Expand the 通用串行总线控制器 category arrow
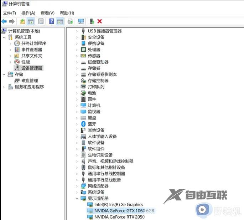This screenshot has height=220, width=244. pyautogui.click(x=77, y=174)
